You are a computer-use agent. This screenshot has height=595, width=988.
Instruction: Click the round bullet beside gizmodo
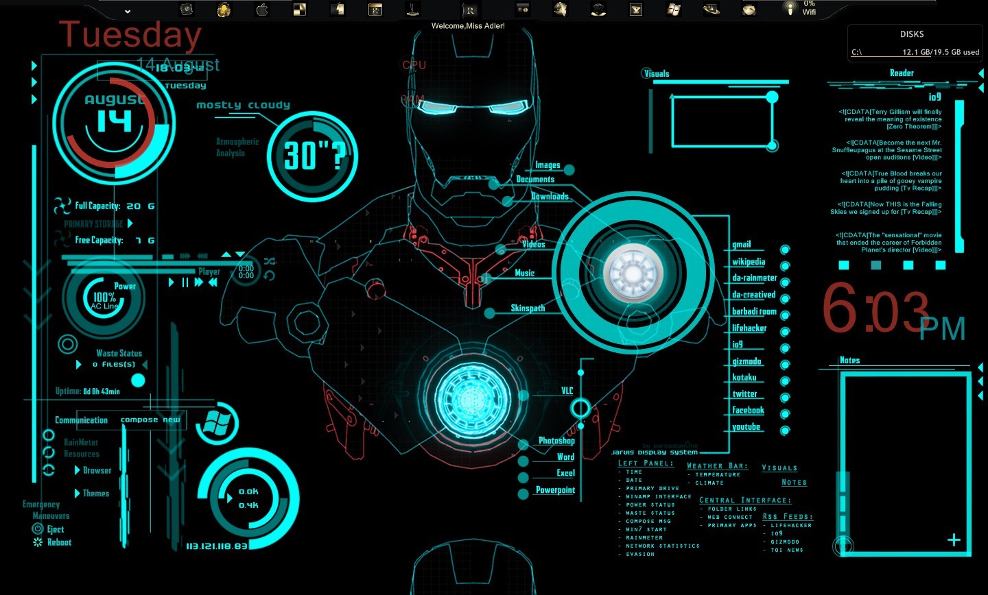tap(785, 365)
